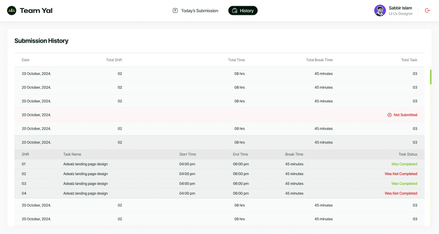439x234 pixels.
Task: Click the Total Break Time column header
Action: tap(319, 60)
